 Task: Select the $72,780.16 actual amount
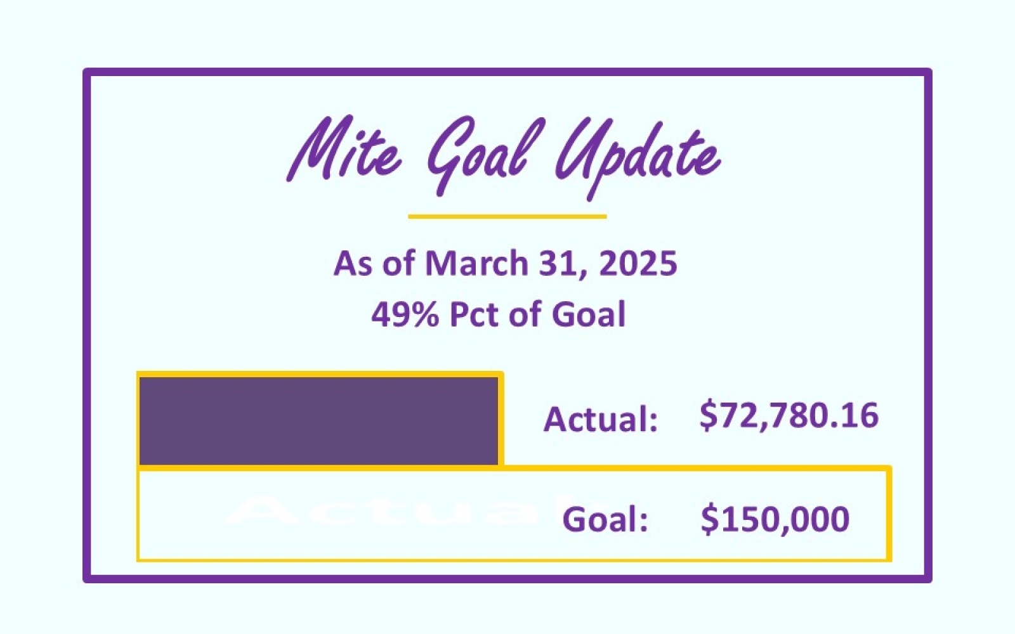(789, 417)
